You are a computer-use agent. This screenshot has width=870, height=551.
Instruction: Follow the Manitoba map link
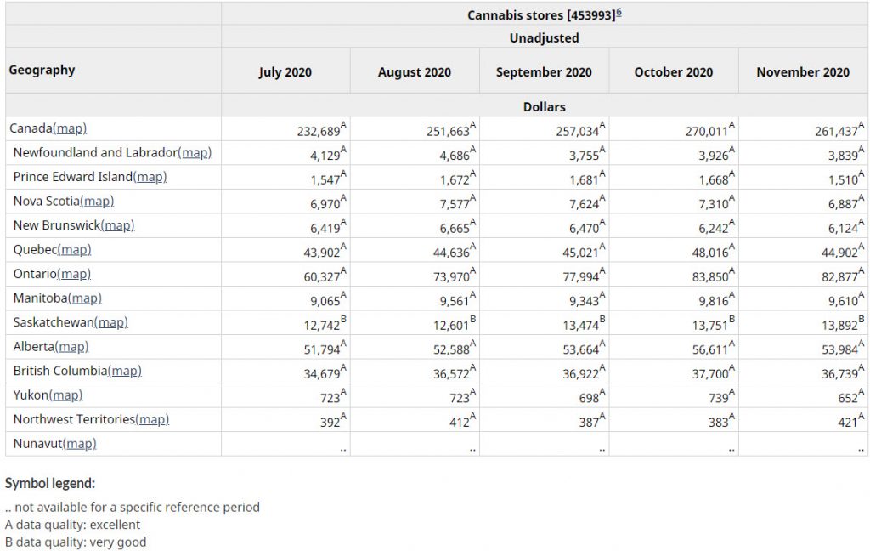(x=84, y=298)
